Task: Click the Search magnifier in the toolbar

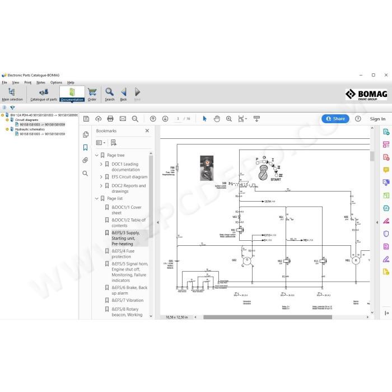Action: (110, 94)
